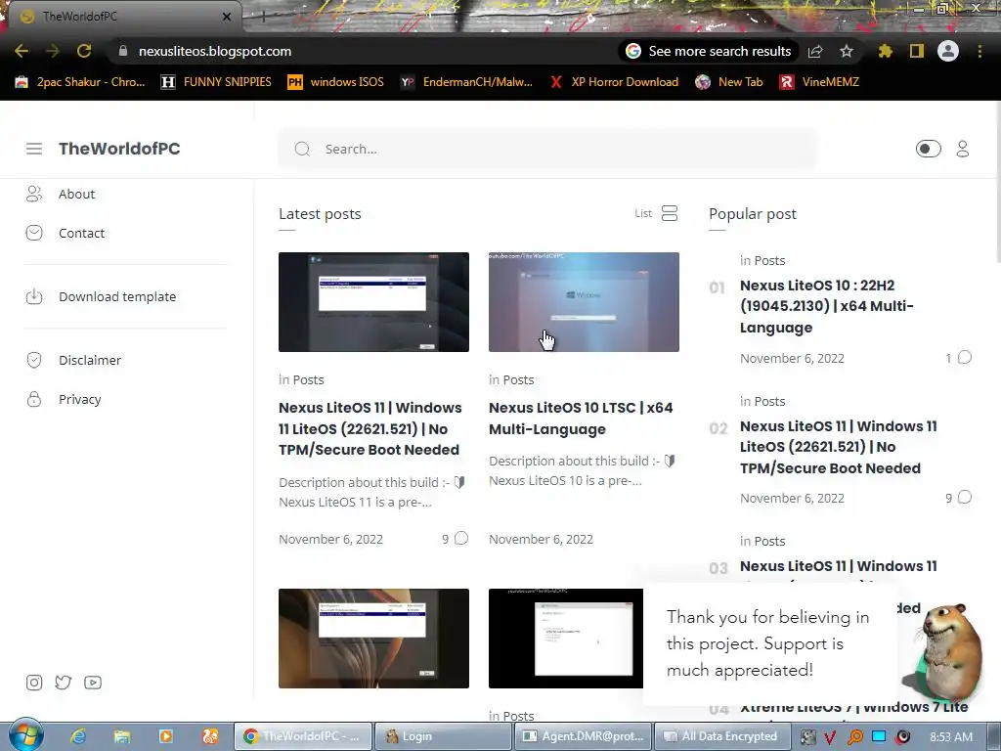Open Chrome three-dot menu
The image size is (1001, 751).
point(979,51)
